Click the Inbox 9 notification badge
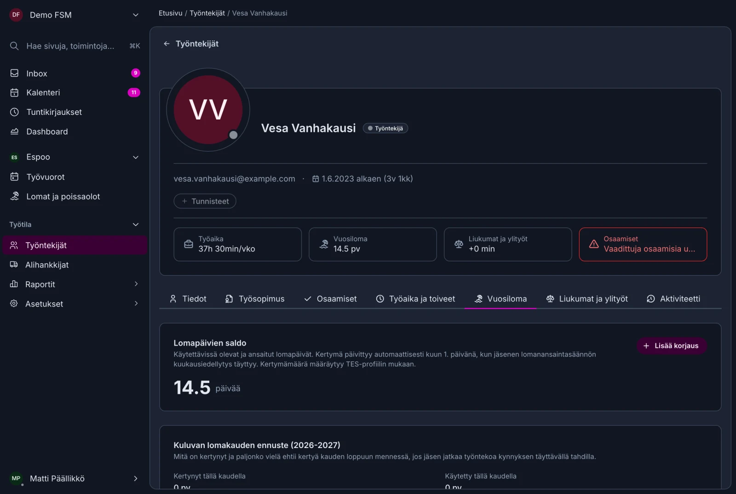Screen dimensions: 736x494 (135, 73)
